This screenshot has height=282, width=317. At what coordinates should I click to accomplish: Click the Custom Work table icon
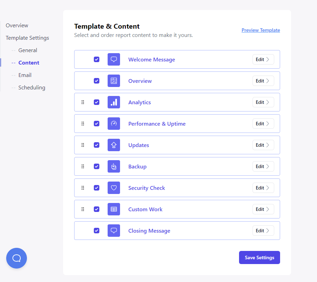coord(114,209)
